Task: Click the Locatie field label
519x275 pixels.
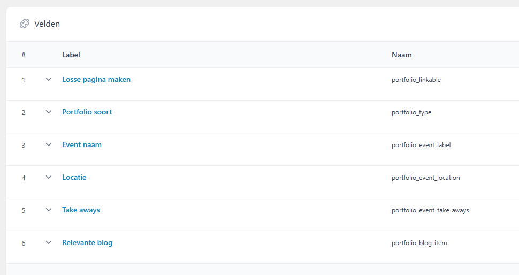Action: [74, 177]
